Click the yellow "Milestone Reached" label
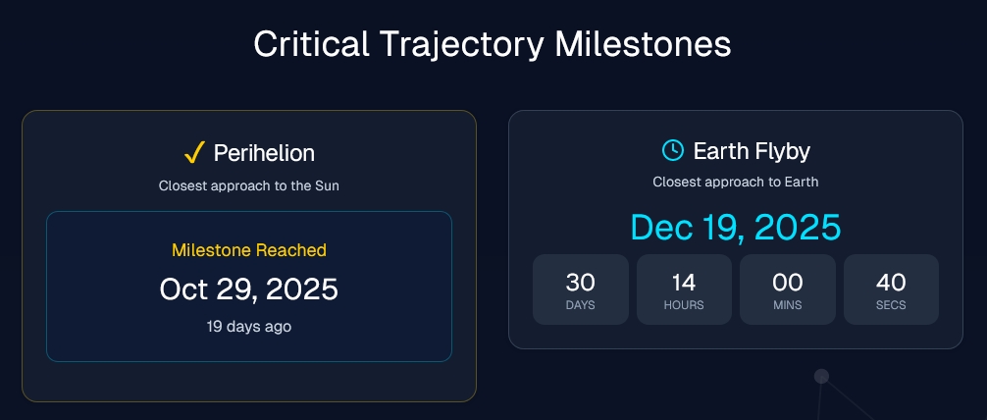Screen dimensions: 987x420 249,250
